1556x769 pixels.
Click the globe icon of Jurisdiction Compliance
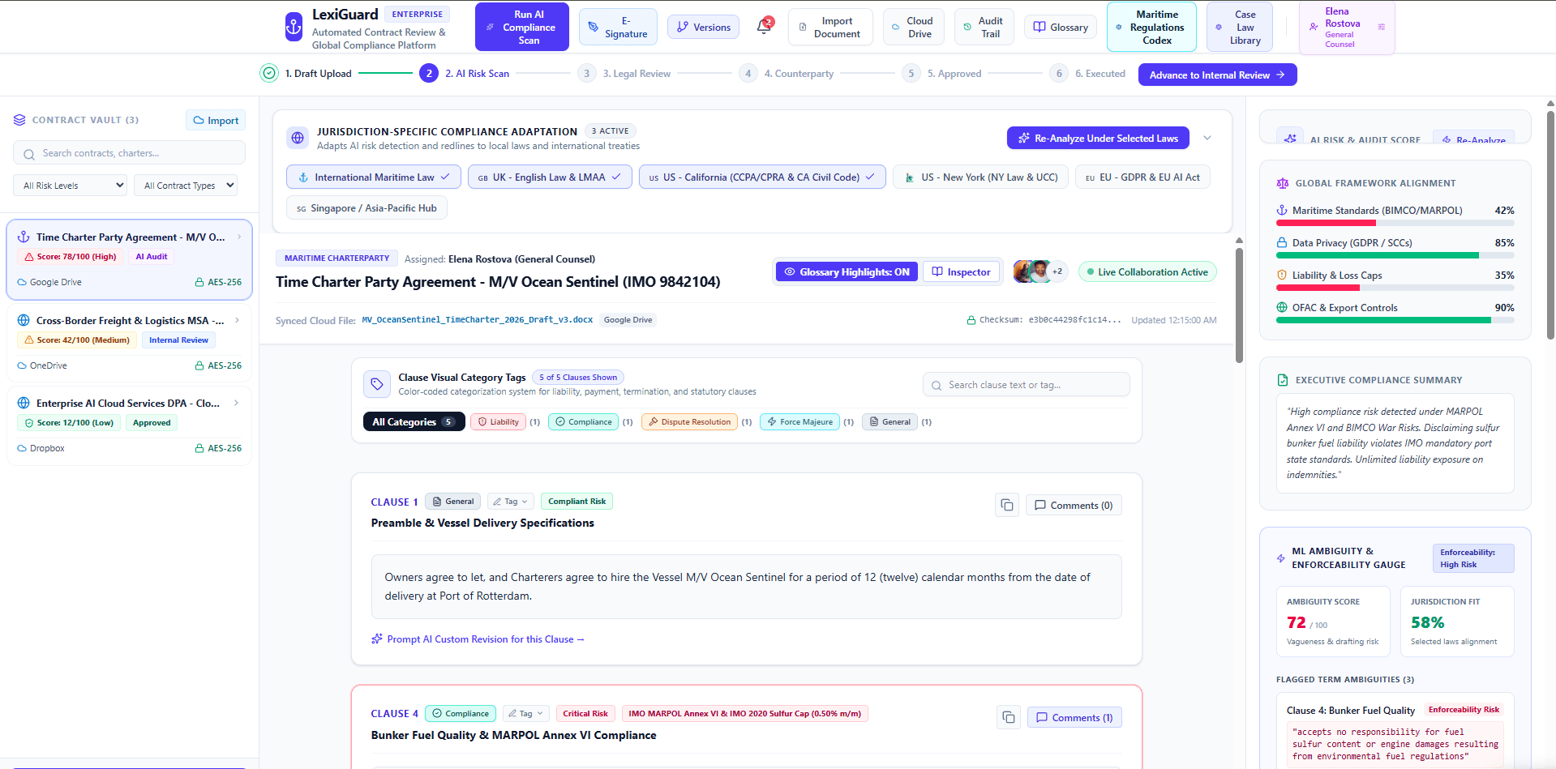click(x=298, y=138)
